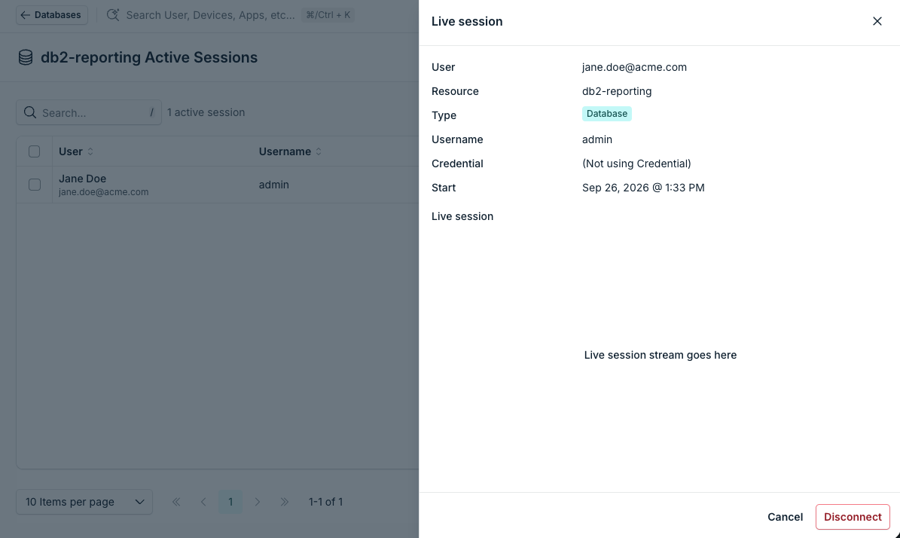Image resolution: width=900 pixels, height=538 pixels.
Task: Cancel the Live session dialog
Action: (x=785, y=517)
